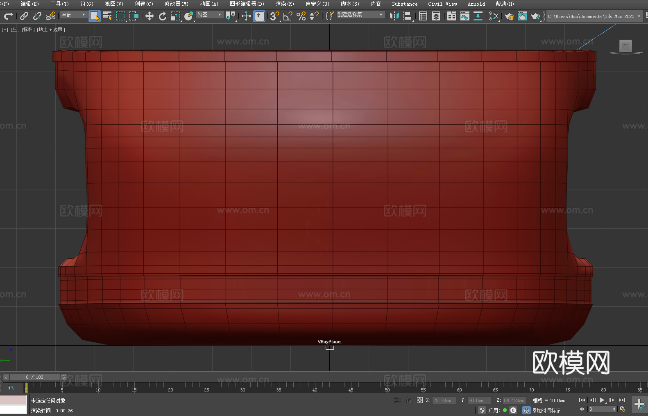Click viewport [粘土 + 边面] label
Viewport: 648px width, 416px height.
pyautogui.click(x=51, y=29)
